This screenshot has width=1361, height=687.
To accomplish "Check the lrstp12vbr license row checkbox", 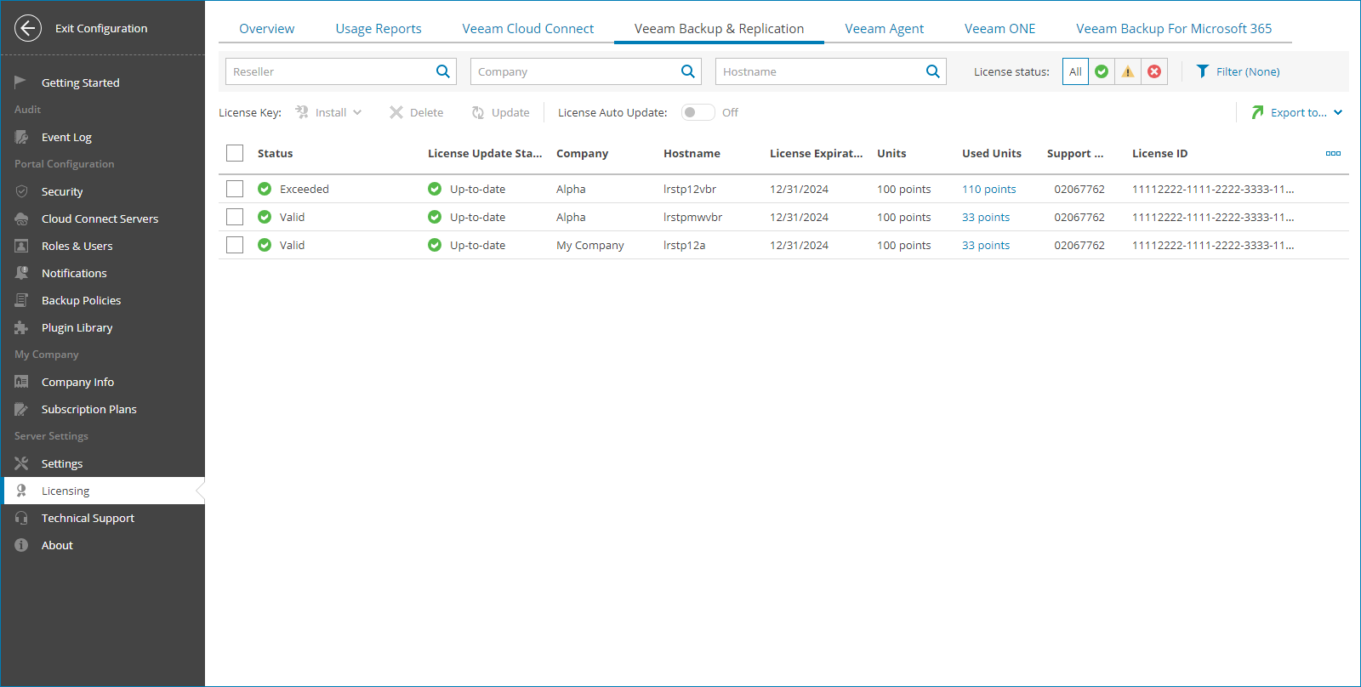I will tap(235, 189).
